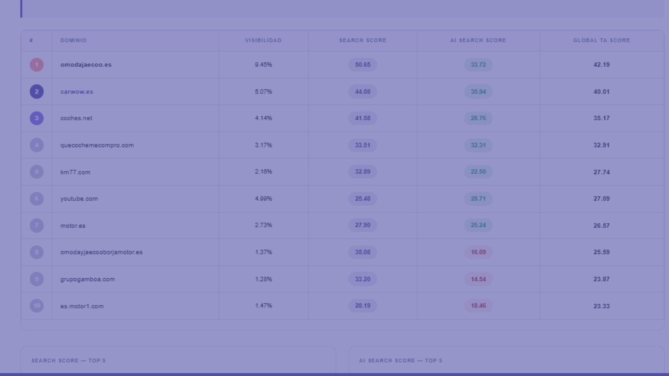Viewport: 669px width, 376px height.
Task: Click the red 16.09 AI search score
Action: (x=478, y=252)
